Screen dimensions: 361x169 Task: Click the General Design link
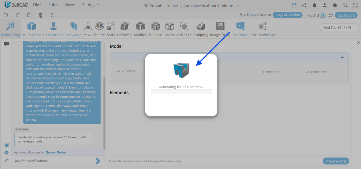point(56,152)
